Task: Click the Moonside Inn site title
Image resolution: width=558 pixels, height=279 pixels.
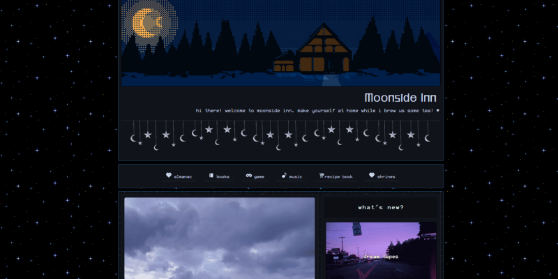Action: coord(400,98)
